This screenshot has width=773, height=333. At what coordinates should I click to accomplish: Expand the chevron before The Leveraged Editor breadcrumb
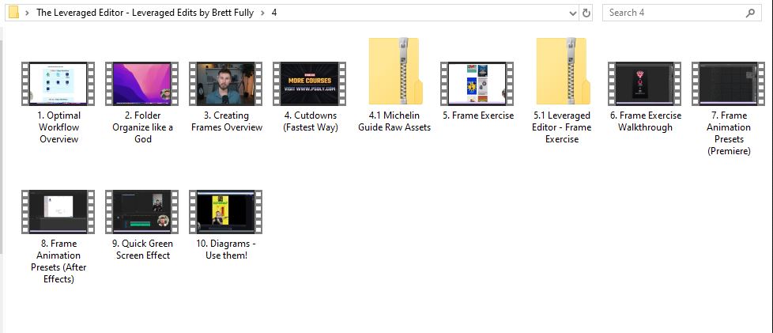coord(28,13)
